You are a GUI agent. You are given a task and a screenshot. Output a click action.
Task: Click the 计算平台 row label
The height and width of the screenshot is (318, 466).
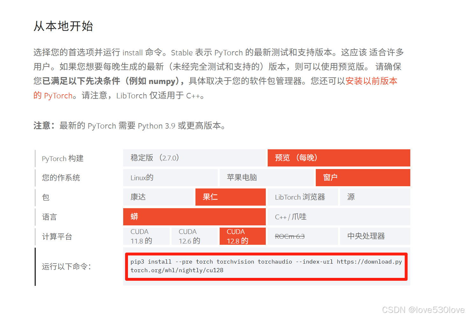point(57,237)
